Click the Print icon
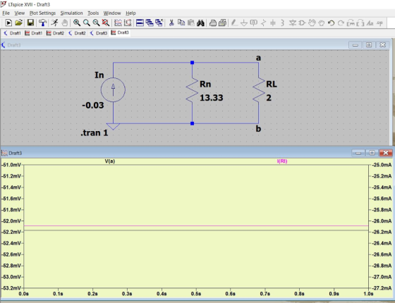The image size is (395, 303). (x=222, y=23)
